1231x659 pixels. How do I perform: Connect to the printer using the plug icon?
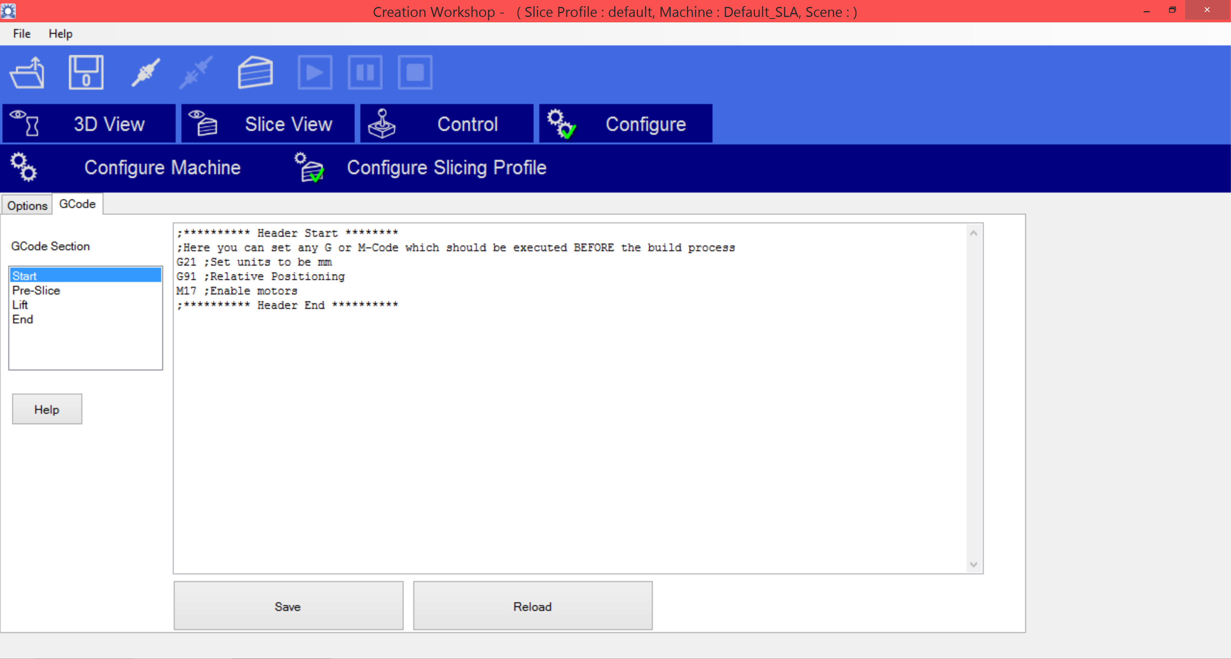click(146, 73)
